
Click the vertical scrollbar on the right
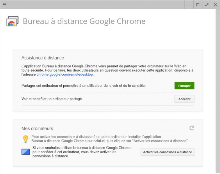[218, 91]
